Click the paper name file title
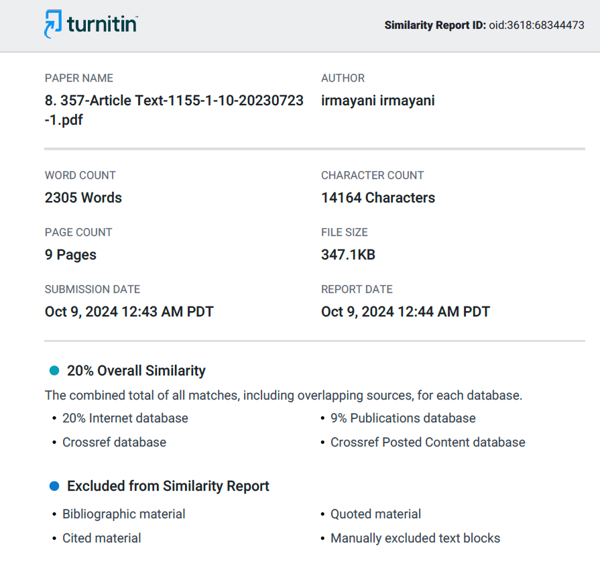Image resolution: width=600 pixels, height=586 pixels. [x=174, y=110]
